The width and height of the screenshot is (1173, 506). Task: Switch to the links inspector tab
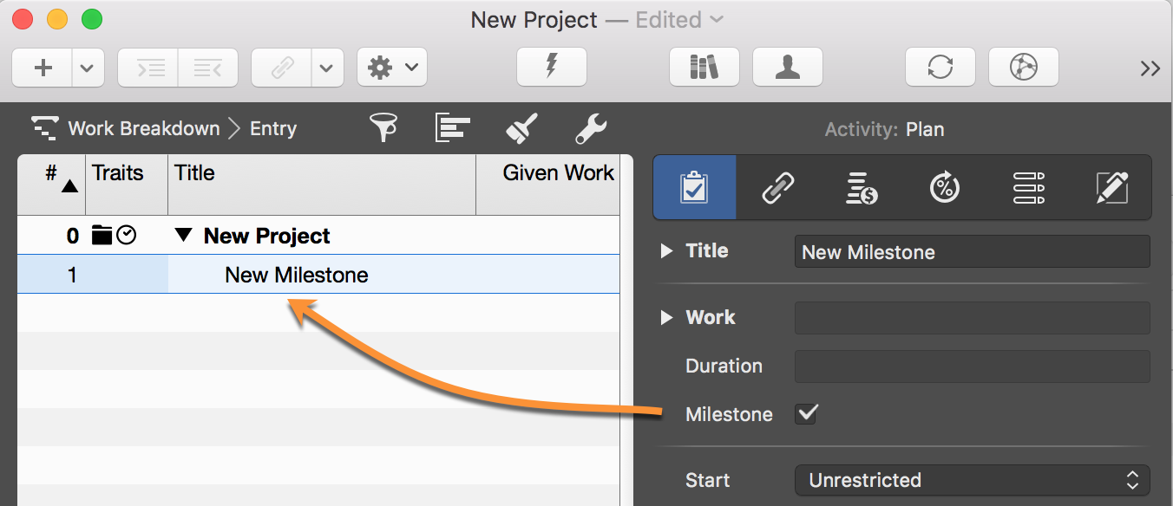(x=777, y=187)
